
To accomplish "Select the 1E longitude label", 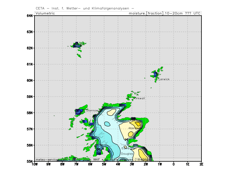I will pyautogui.click(x=188, y=164).
